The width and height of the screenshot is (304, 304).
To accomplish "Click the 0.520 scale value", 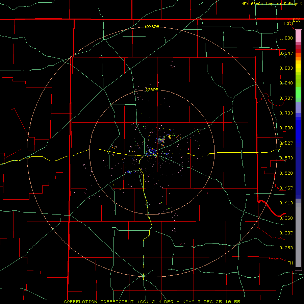I will (286, 173).
